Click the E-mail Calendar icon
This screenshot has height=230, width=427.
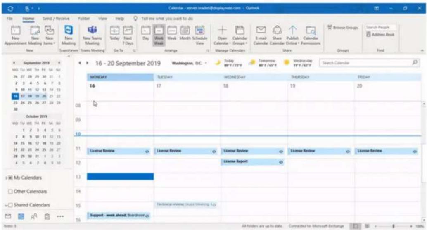(261, 36)
